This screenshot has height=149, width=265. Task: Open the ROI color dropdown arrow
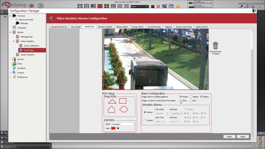pos(118,128)
